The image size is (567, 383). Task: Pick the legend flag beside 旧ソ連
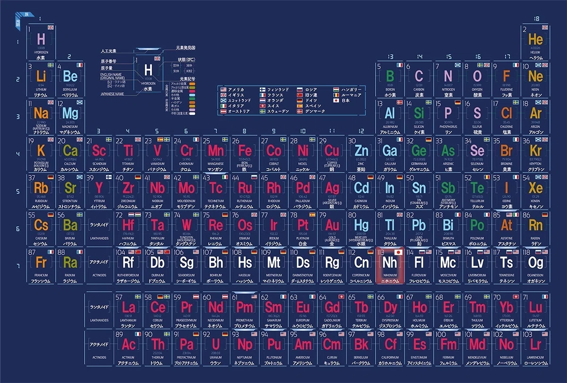click(300, 95)
